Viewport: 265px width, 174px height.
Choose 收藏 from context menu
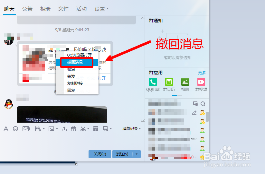point(77,69)
